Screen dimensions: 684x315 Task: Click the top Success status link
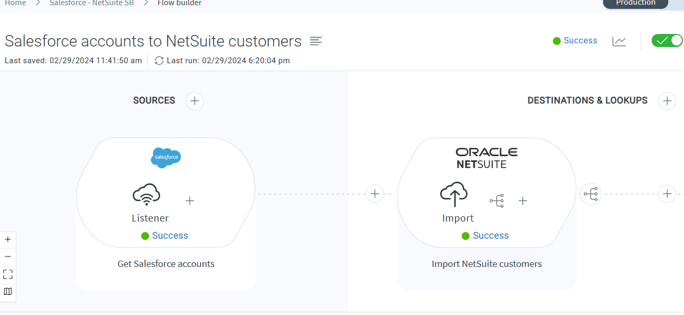[x=580, y=41]
